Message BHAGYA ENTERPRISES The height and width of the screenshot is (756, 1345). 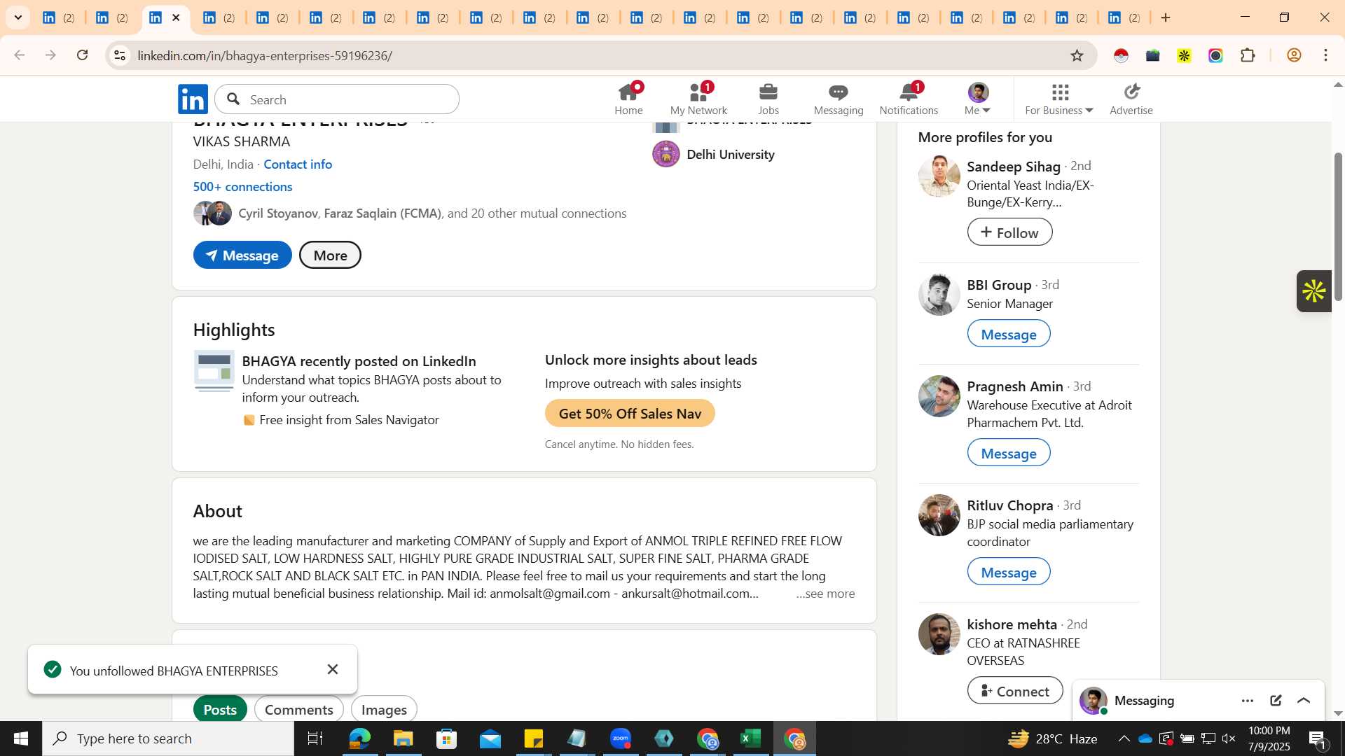pyautogui.click(x=242, y=255)
